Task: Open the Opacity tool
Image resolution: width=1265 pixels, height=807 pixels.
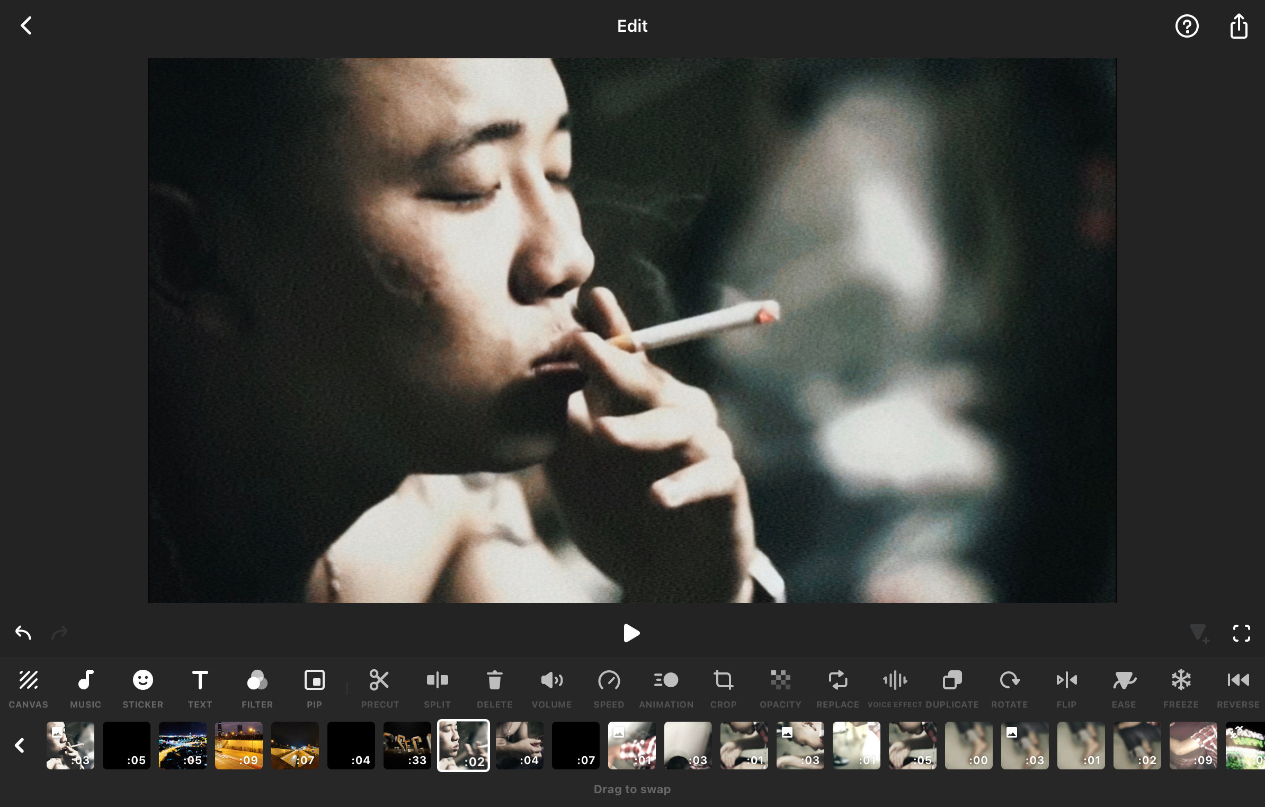Action: [780, 689]
